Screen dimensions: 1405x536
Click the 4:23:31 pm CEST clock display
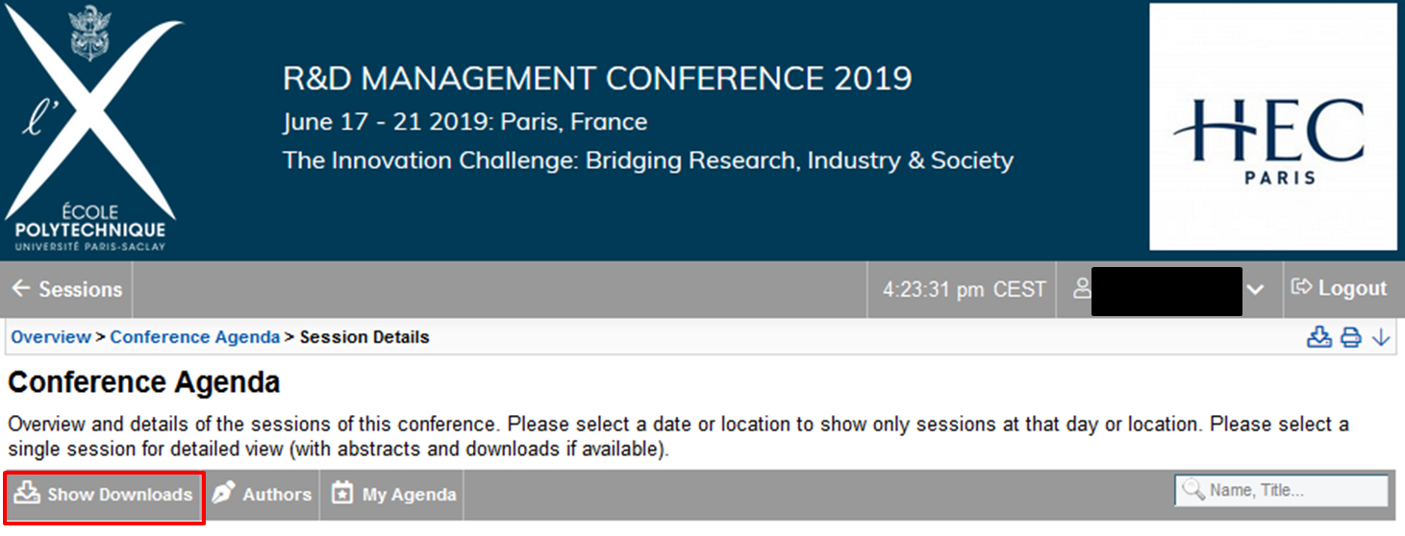[965, 289]
